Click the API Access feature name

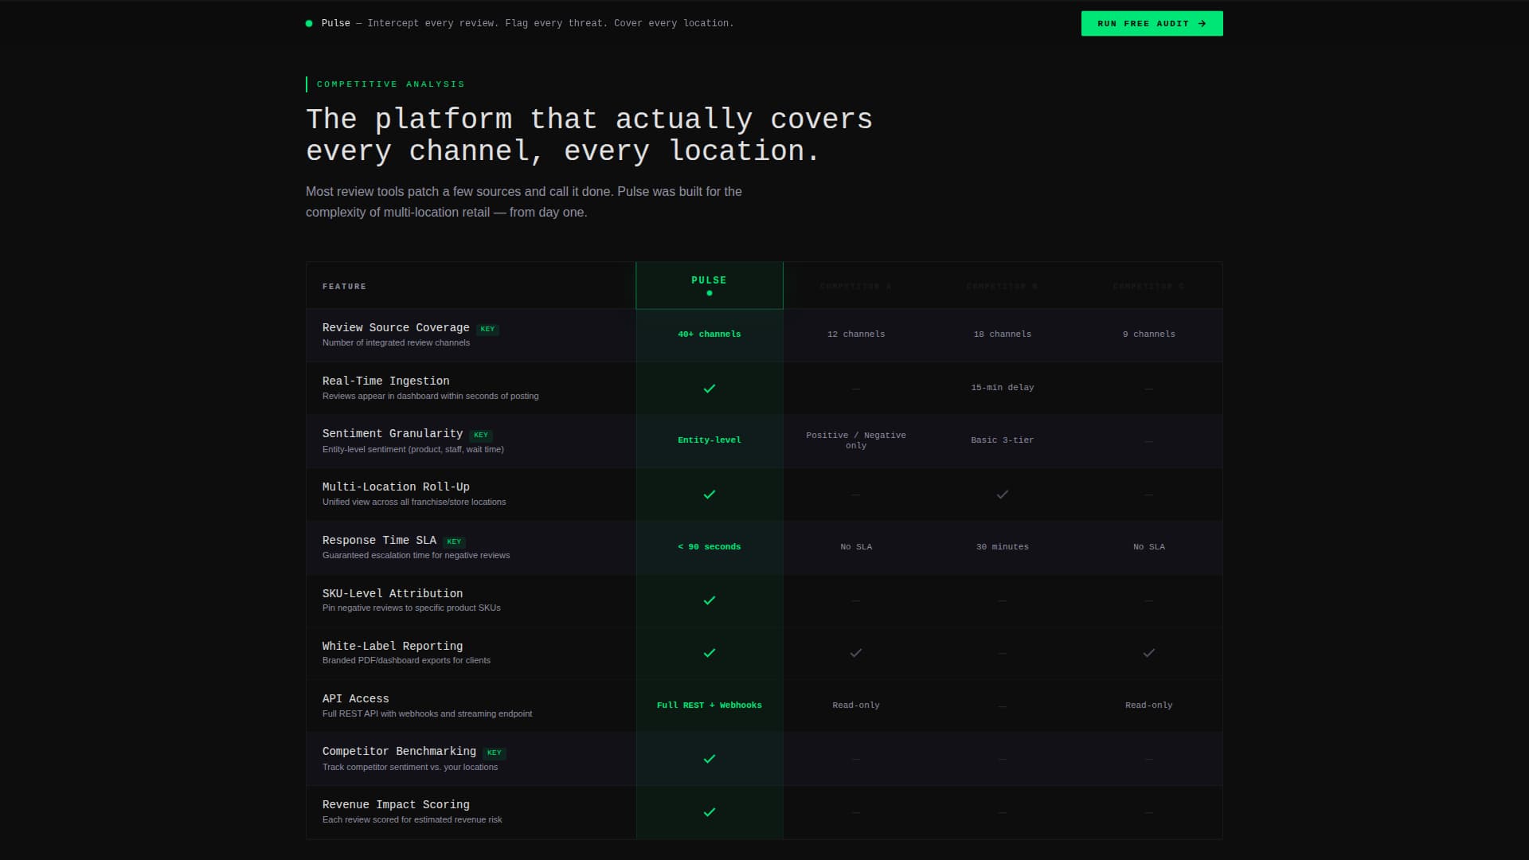[x=355, y=699]
